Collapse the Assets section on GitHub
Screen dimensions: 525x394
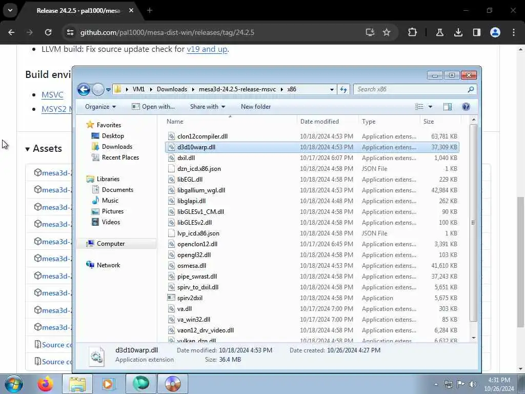click(44, 148)
